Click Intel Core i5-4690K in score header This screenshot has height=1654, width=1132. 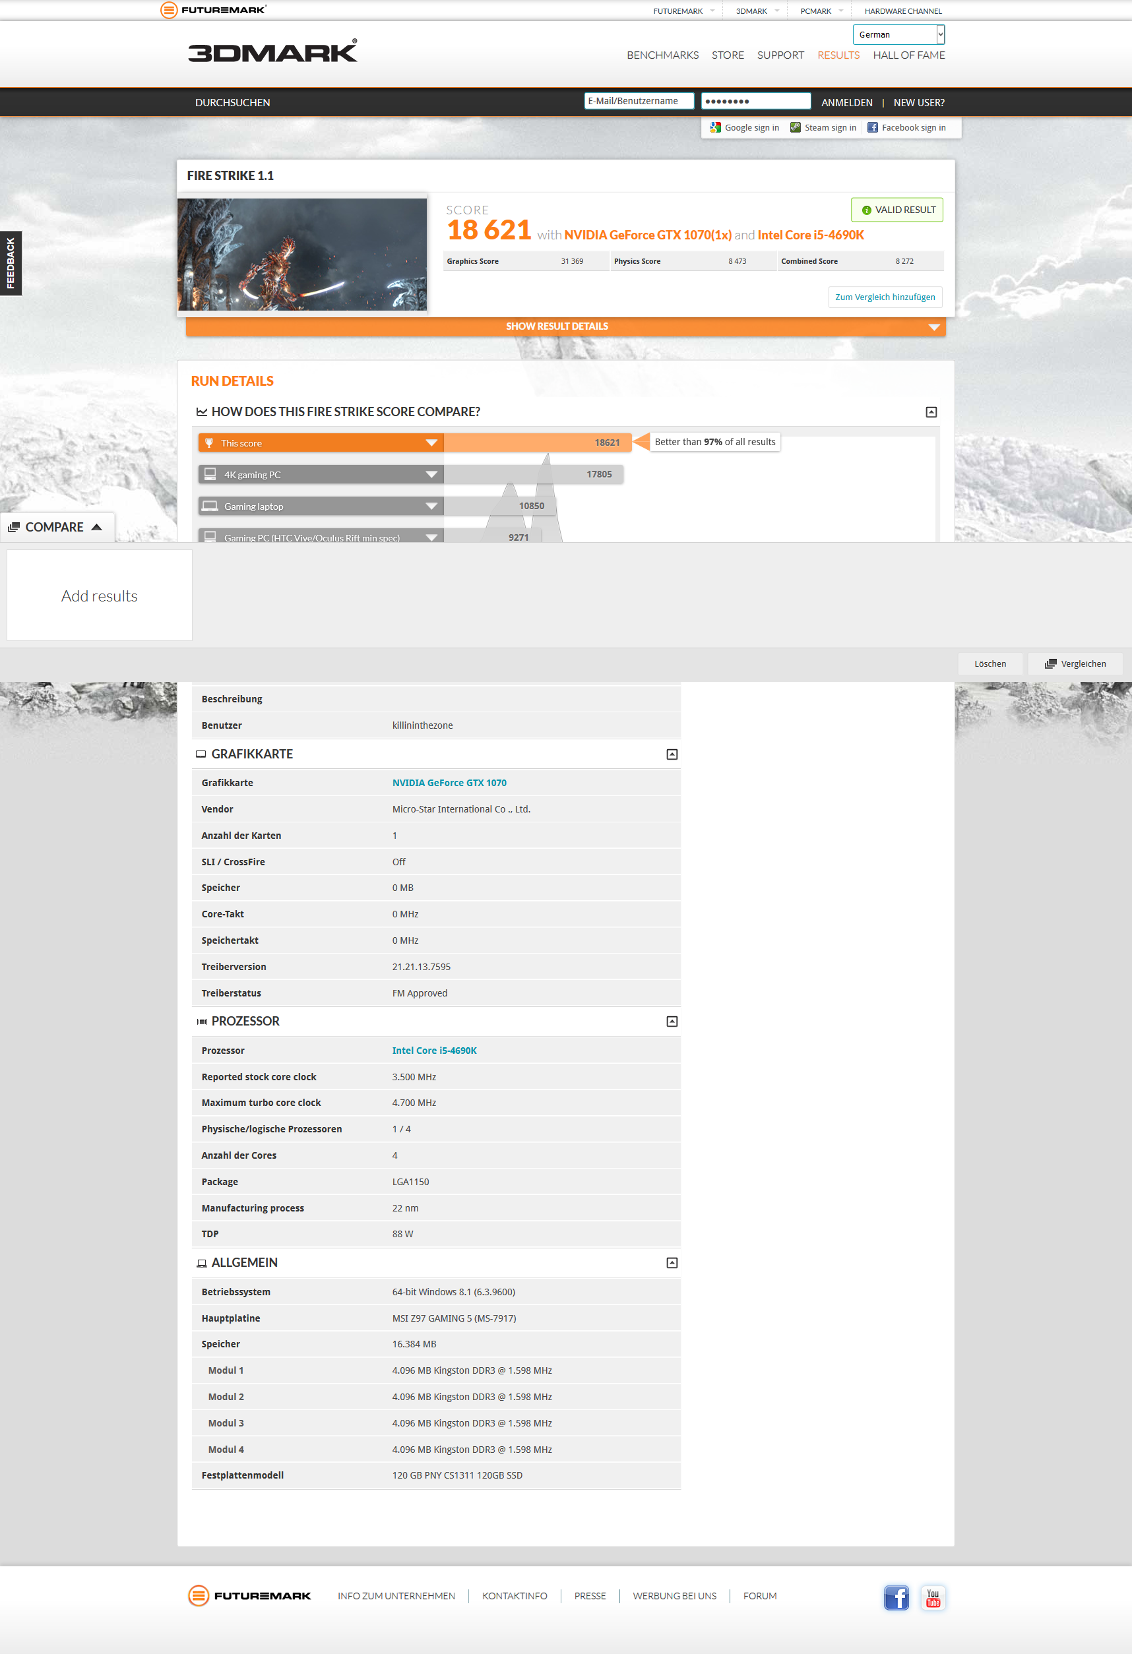click(x=810, y=235)
